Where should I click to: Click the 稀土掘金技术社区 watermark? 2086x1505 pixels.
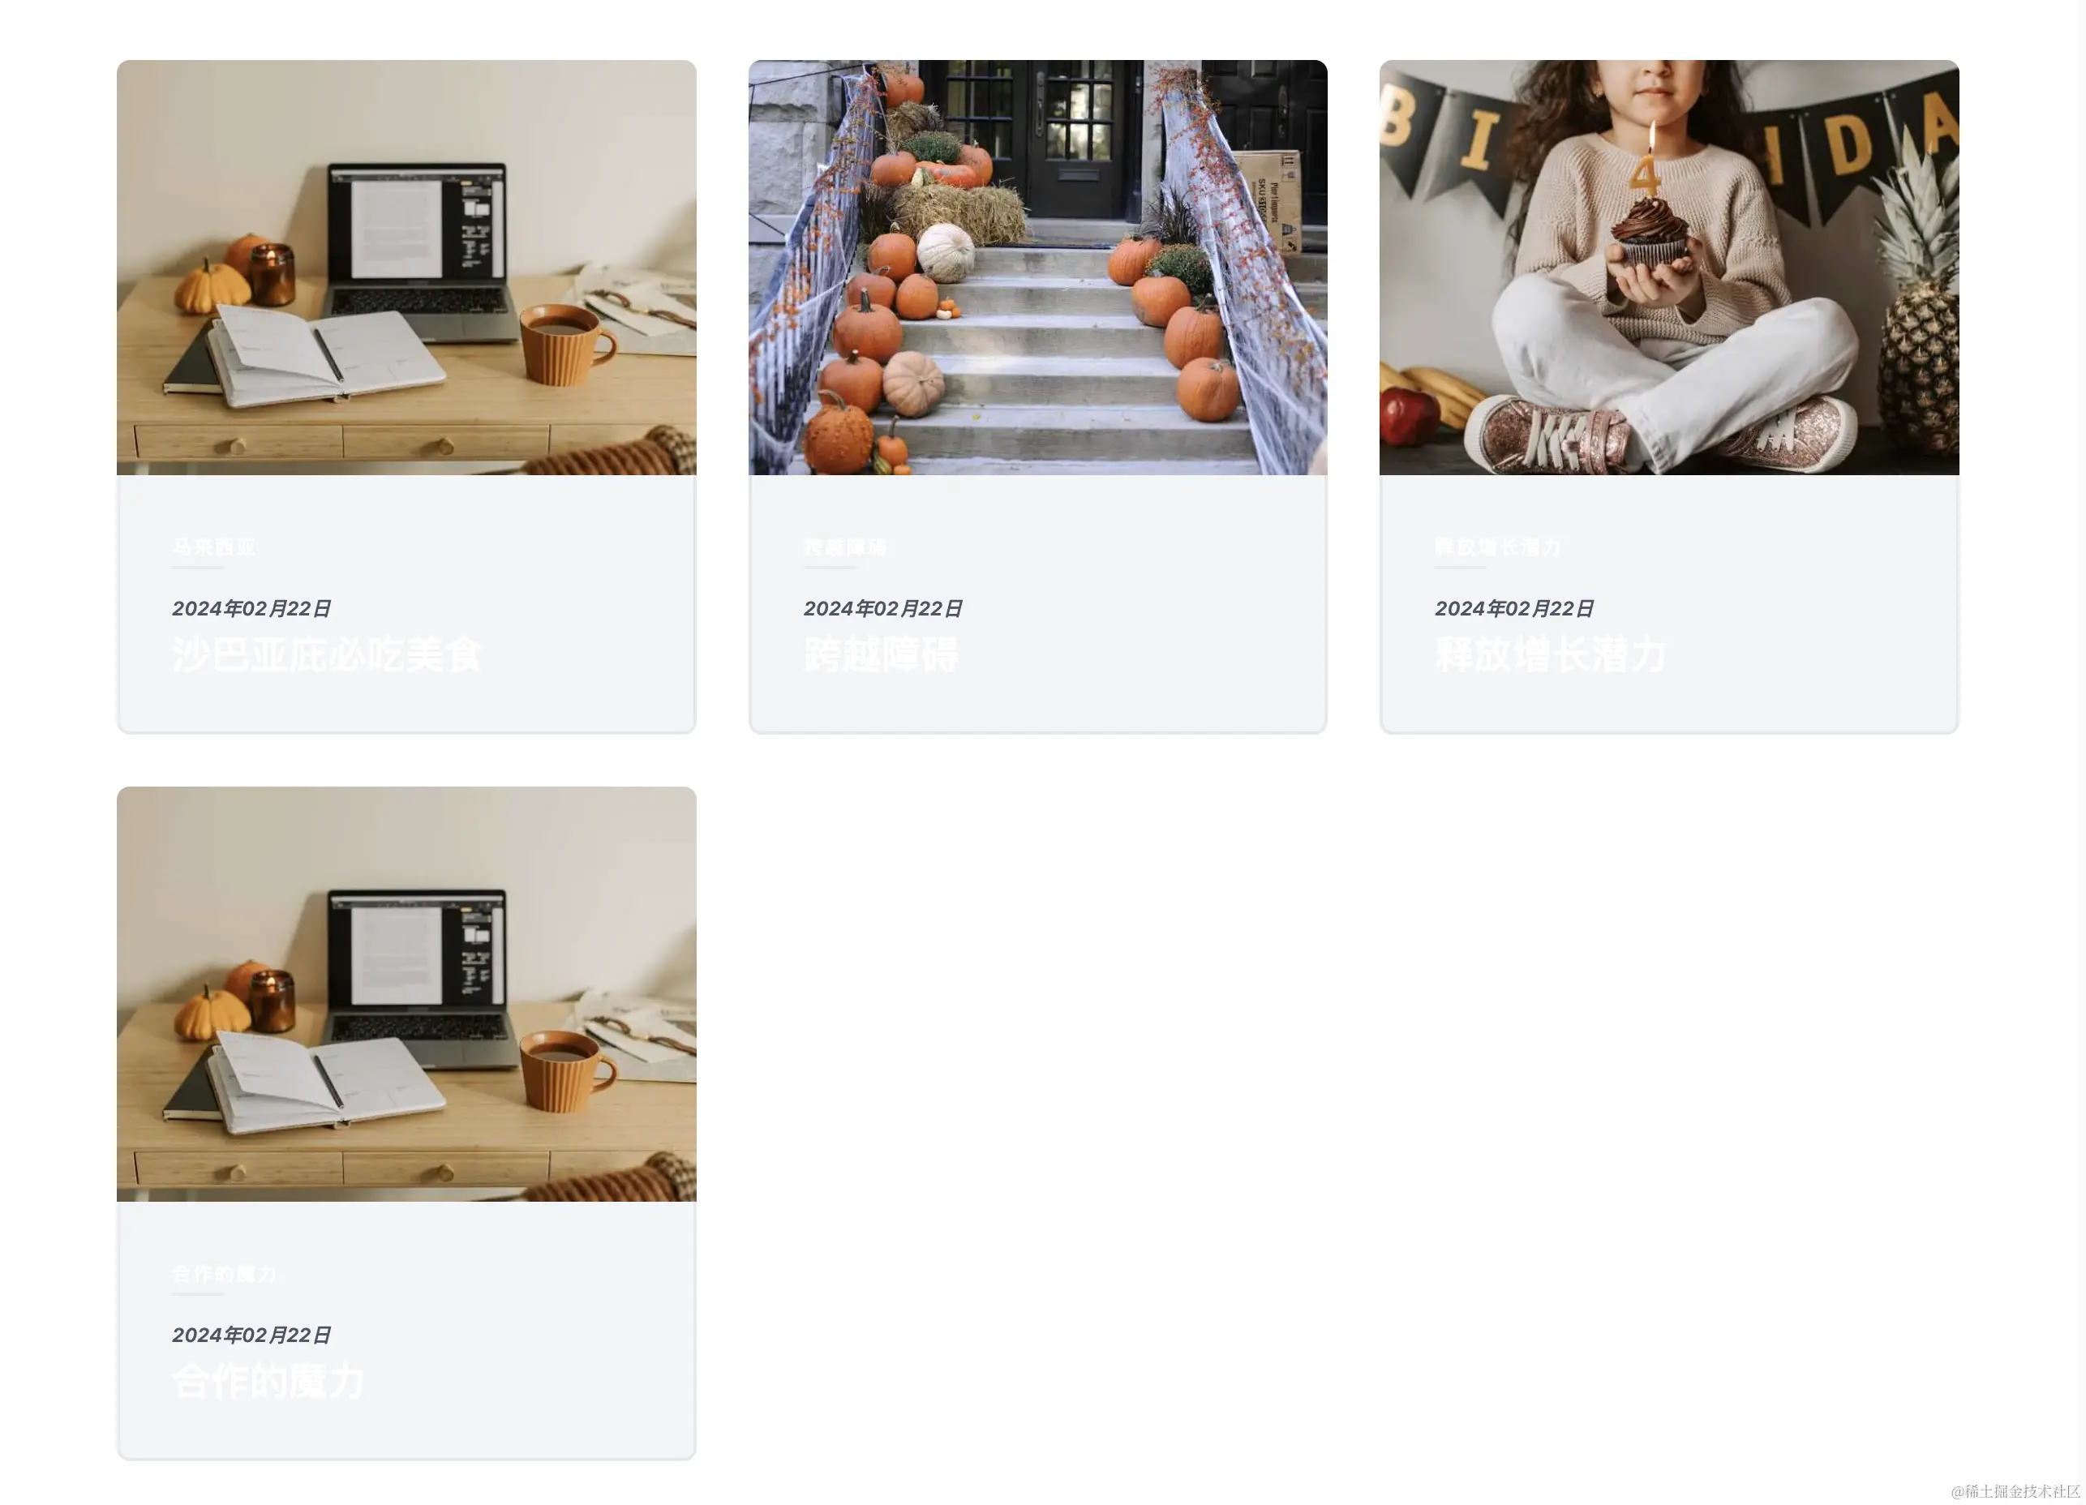pyautogui.click(x=2015, y=1491)
